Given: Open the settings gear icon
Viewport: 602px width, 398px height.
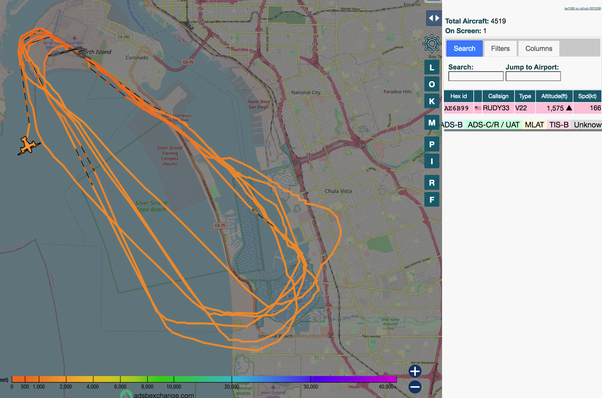Looking at the screenshot, I should pyautogui.click(x=432, y=44).
